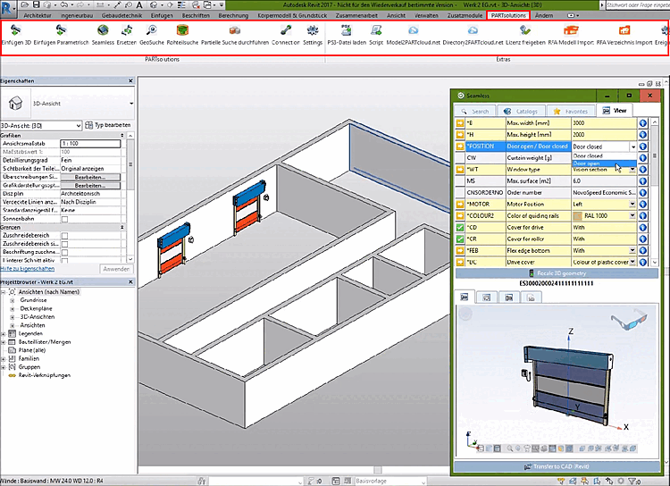670x486 pixels.
Task: Click yellow arrow icon for *WT row
Action: (x=460, y=169)
